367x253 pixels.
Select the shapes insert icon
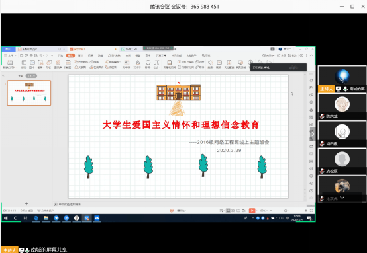coord(49,63)
